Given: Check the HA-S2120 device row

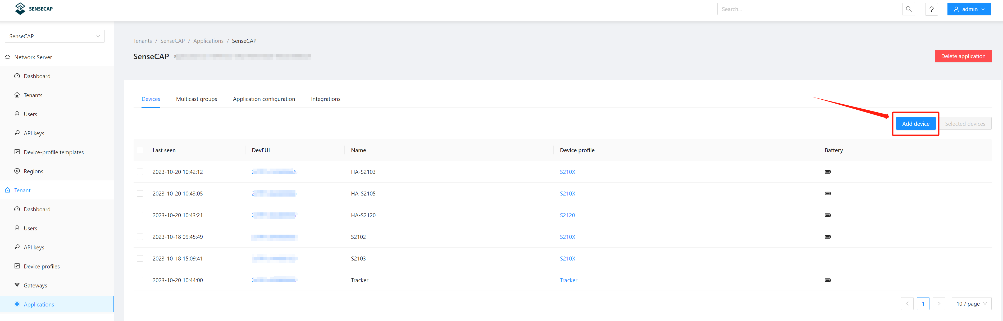Looking at the screenshot, I should (x=140, y=215).
